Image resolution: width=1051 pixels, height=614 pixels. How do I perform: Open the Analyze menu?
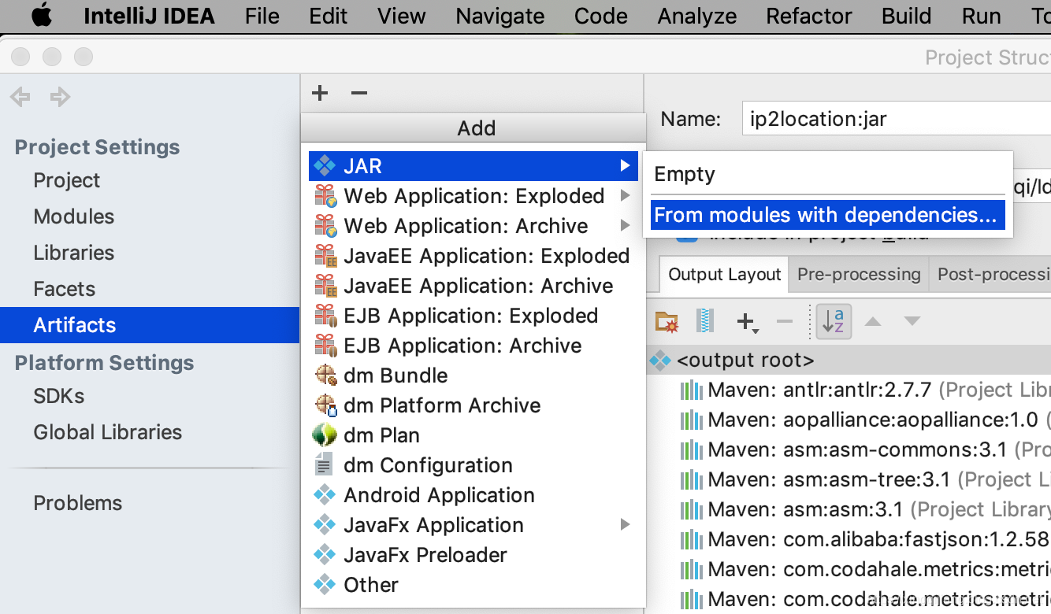[x=697, y=16]
